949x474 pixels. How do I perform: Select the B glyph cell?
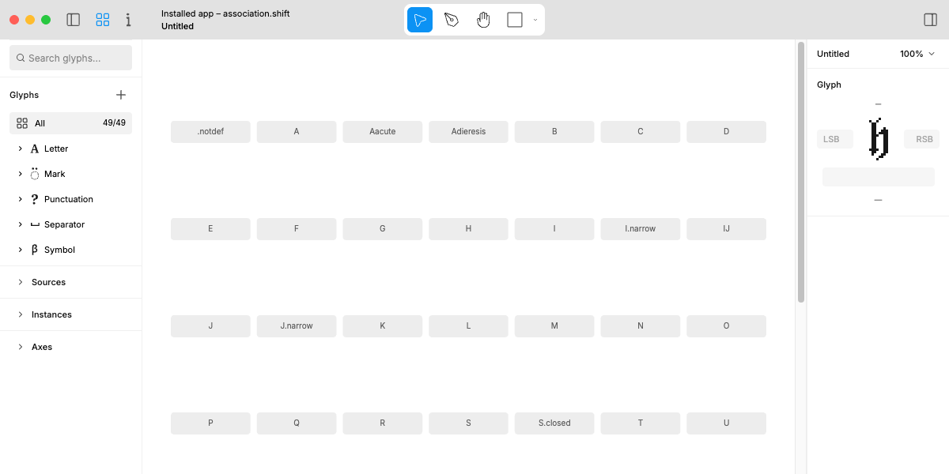(x=554, y=132)
